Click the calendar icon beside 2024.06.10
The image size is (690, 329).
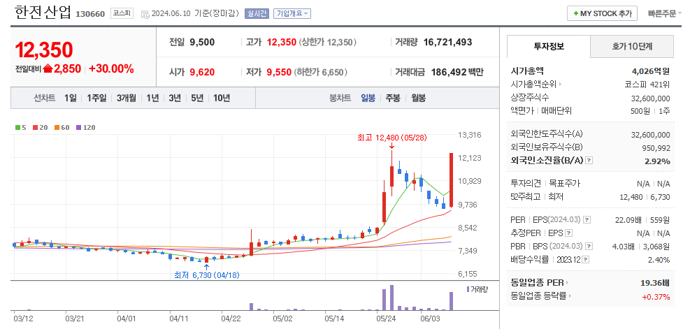[145, 14]
